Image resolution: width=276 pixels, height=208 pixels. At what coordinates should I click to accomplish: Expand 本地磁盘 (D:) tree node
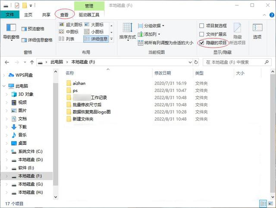pyautogui.click(x=7, y=160)
